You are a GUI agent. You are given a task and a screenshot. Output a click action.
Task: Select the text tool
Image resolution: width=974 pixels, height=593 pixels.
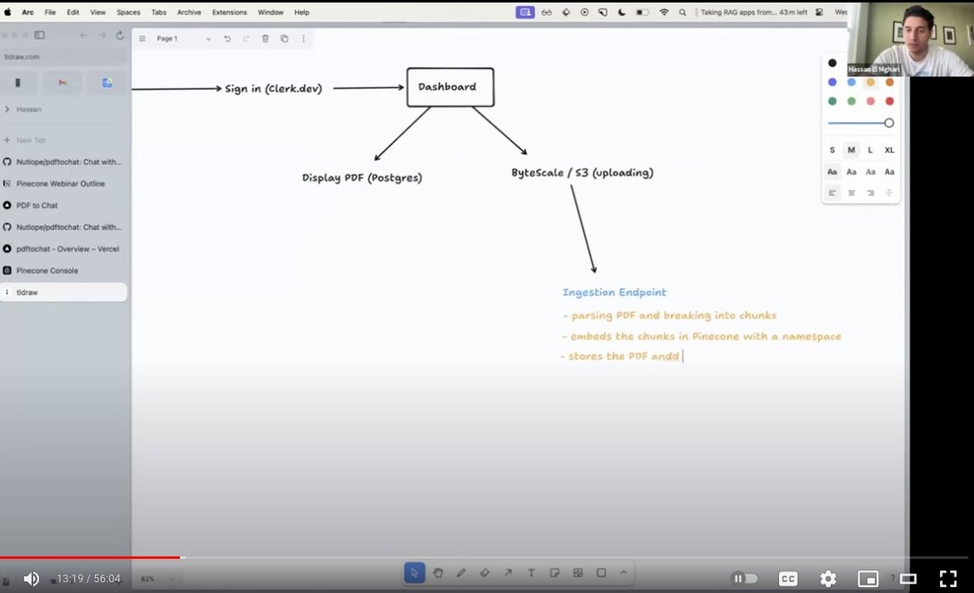532,573
